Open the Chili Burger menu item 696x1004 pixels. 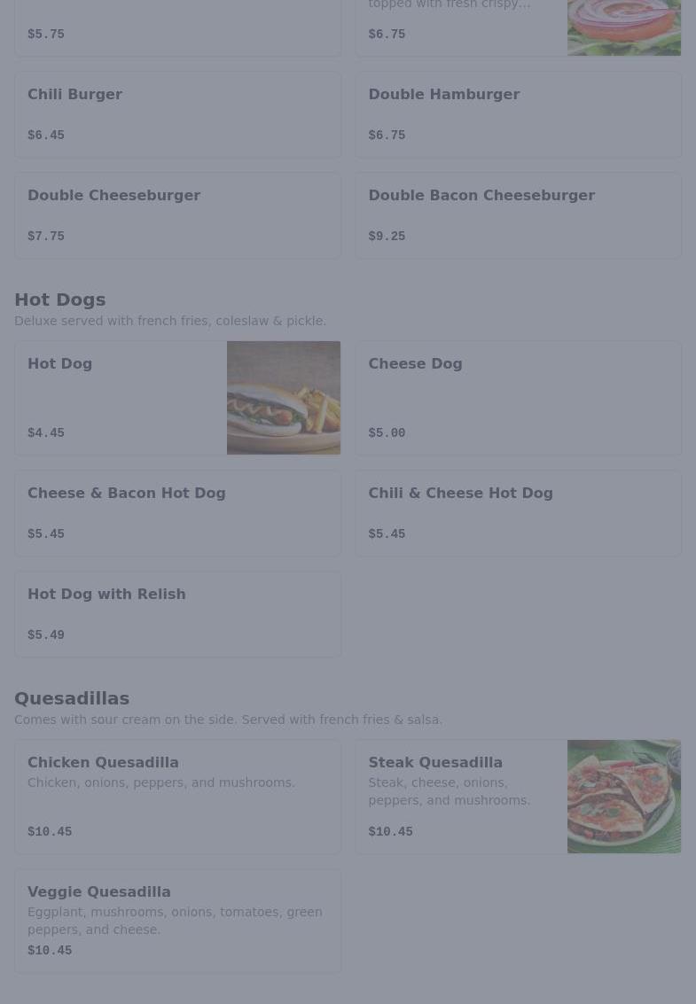coord(177,114)
